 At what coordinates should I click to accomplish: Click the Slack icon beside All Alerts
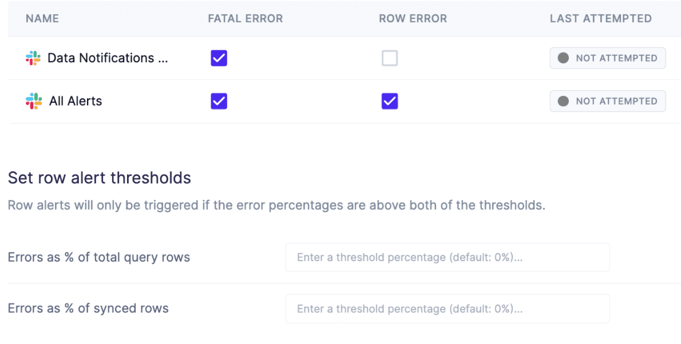point(34,101)
